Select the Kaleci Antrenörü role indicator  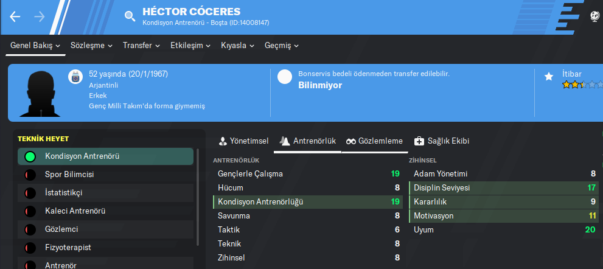[x=30, y=211]
